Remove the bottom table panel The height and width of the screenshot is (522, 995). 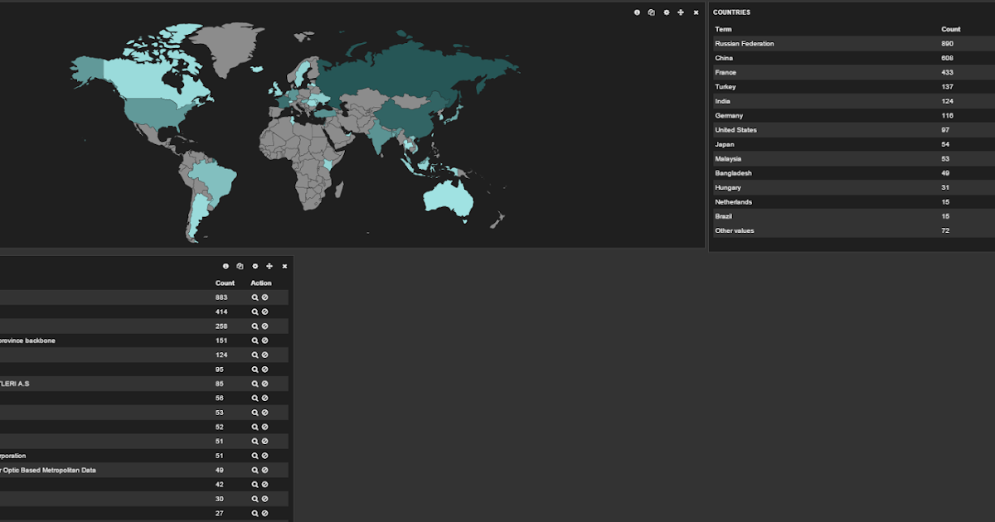(x=284, y=266)
